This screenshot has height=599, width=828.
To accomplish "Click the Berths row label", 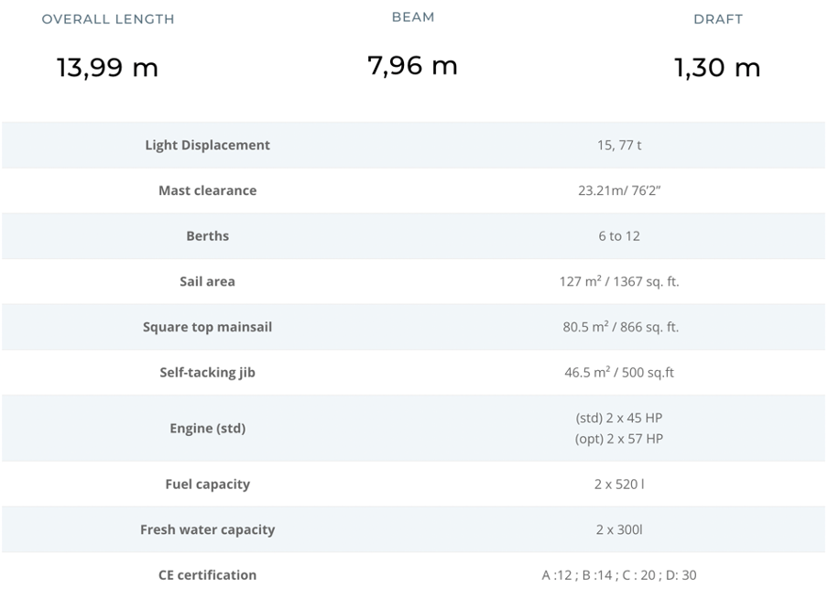I will coord(208,236).
